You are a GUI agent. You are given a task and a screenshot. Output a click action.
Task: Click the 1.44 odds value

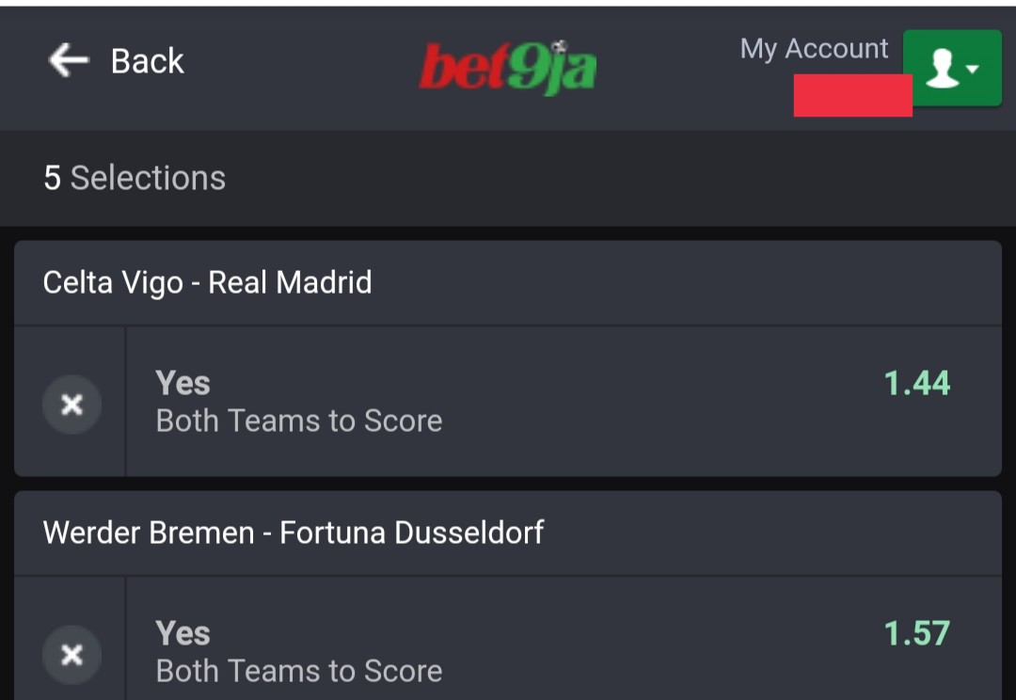tap(917, 383)
